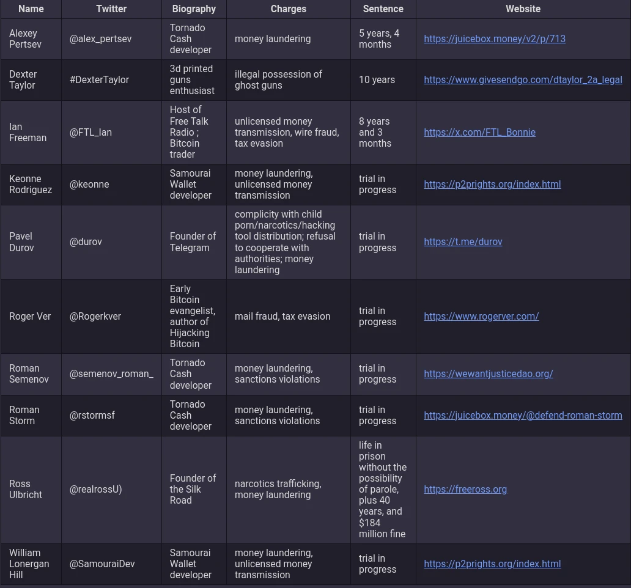This screenshot has height=588, width=631.
Task: Open the juicebox.money defend-roman-storm link
Action: point(523,416)
